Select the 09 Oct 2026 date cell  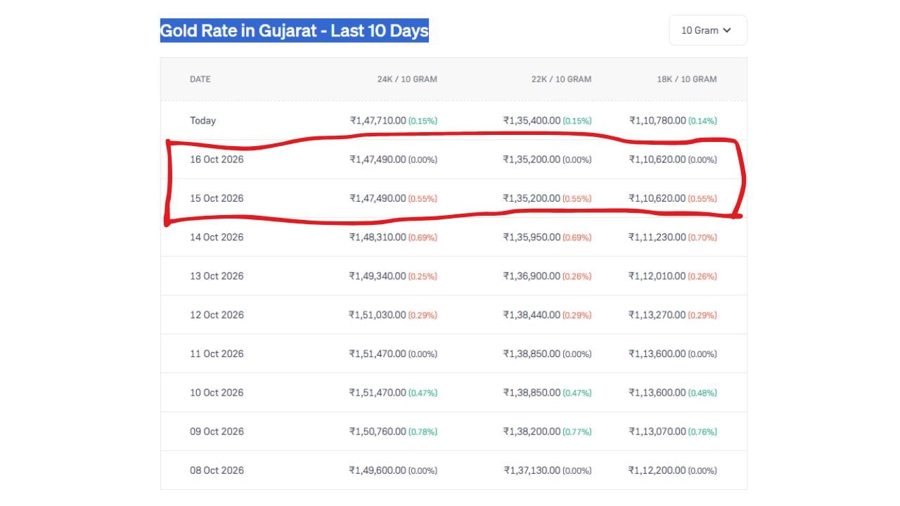pyautogui.click(x=217, y=432)
